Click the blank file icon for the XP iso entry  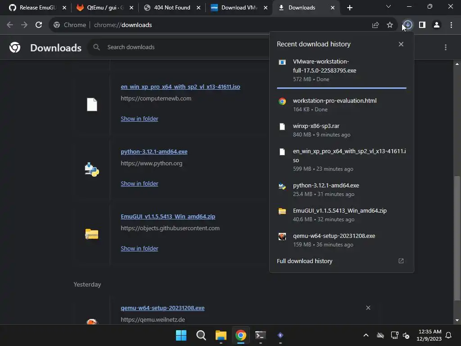[x=92, y=105]
